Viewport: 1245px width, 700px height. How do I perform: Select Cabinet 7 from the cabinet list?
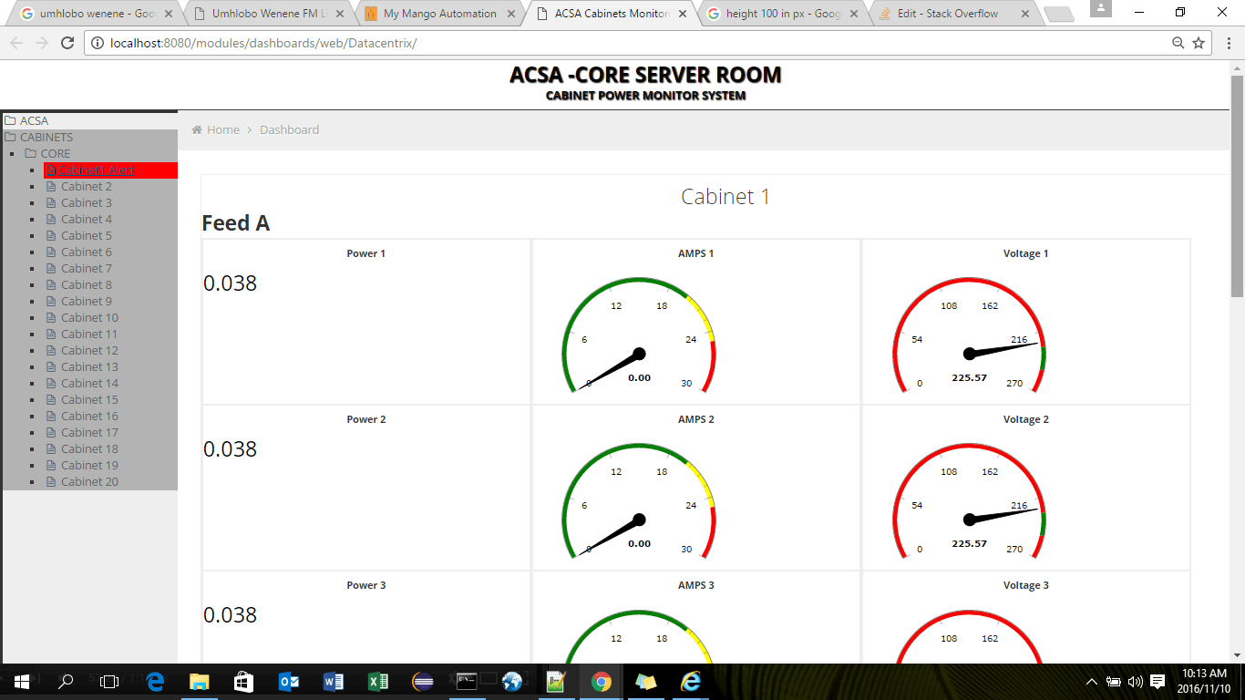click(x=87, y=269)
